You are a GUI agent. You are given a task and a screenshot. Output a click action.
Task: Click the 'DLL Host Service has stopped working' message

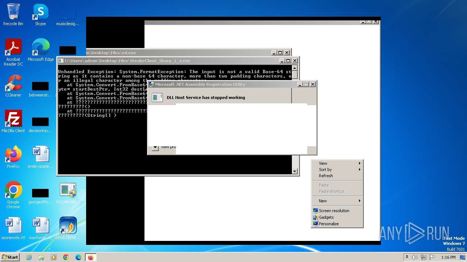coord(206,98)
